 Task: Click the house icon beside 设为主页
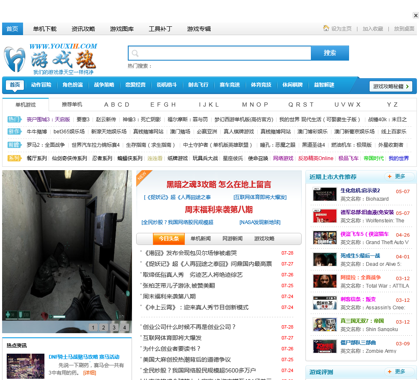point(326,28)
